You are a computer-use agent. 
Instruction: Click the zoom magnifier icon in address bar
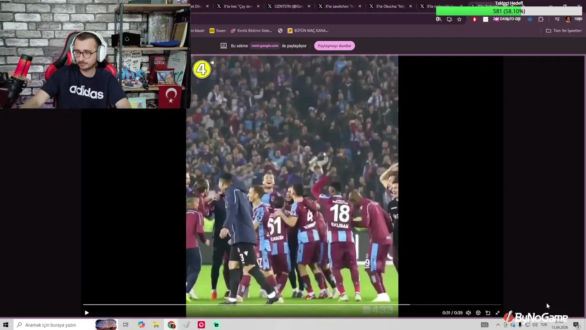point(439,19)
